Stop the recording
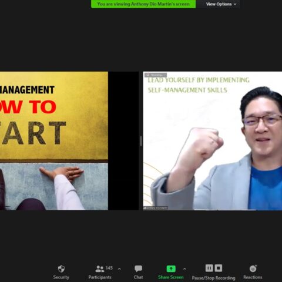The width and height of the screenshot is (282, 282). [219, 268]
